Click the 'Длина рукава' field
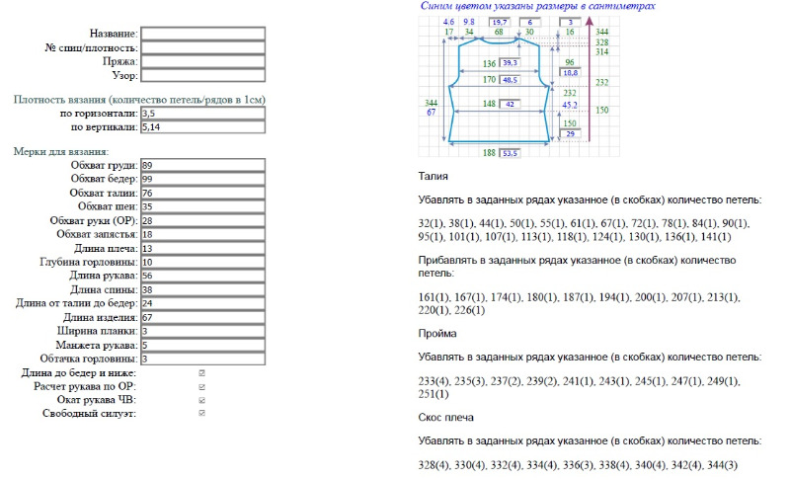Image resolution: width=790 pixels, height=480 pixels. coord(202,276)
